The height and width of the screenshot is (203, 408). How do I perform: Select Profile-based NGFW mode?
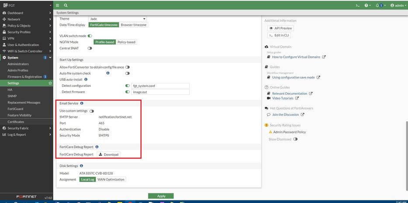tap(104, 42)
